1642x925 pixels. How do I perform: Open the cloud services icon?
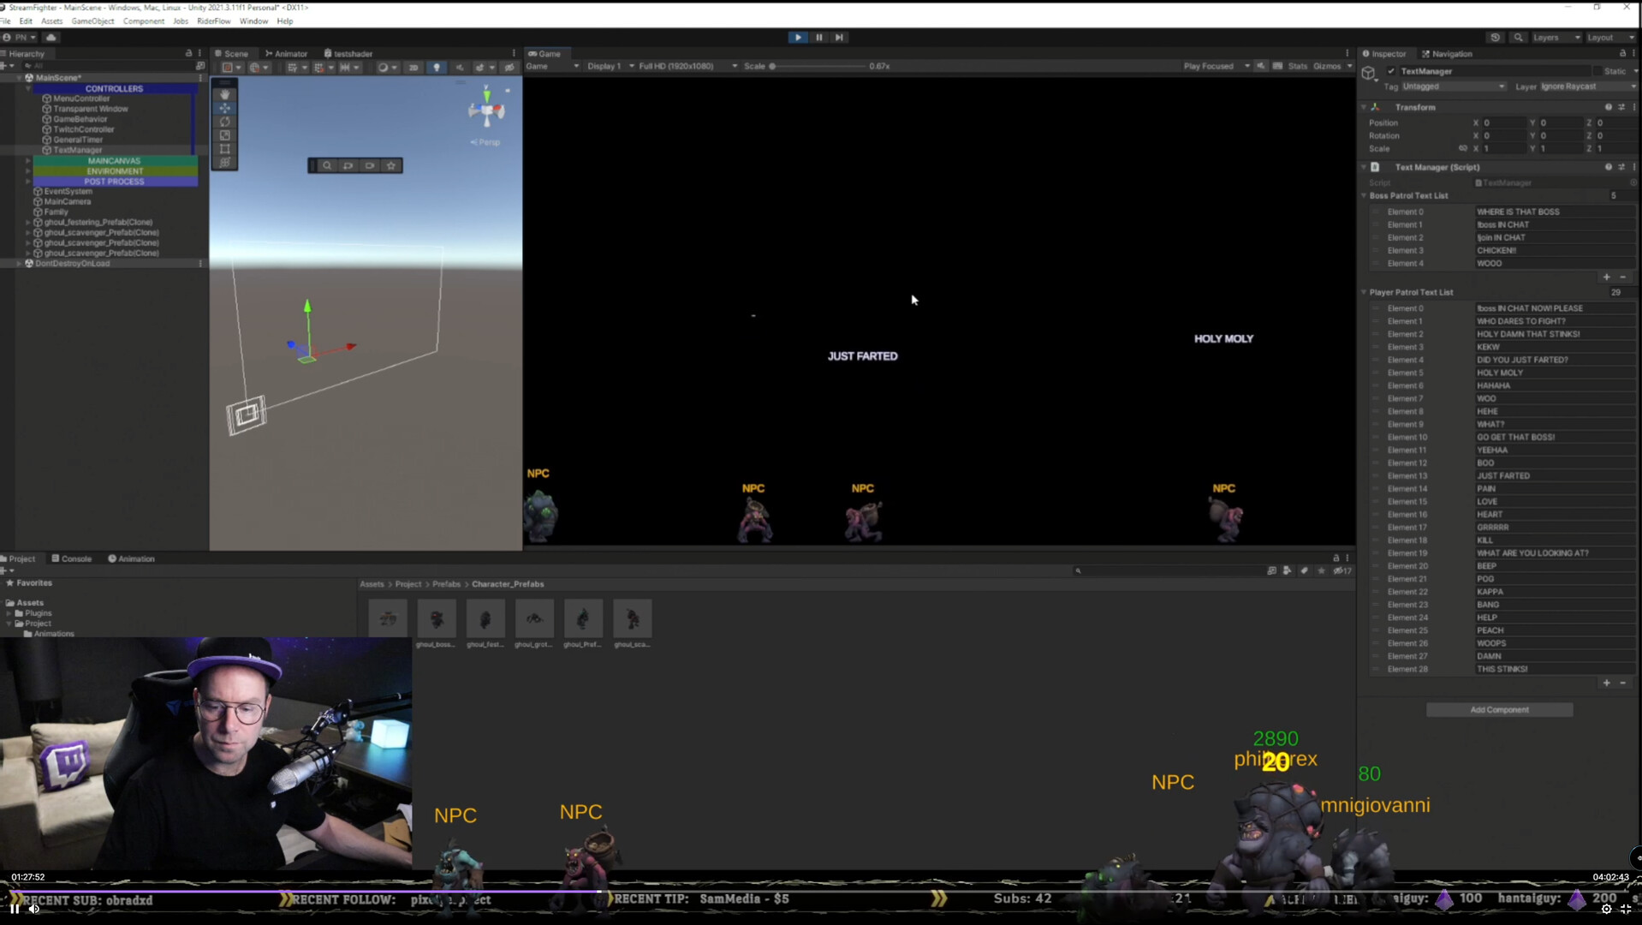tap(51, 38)
